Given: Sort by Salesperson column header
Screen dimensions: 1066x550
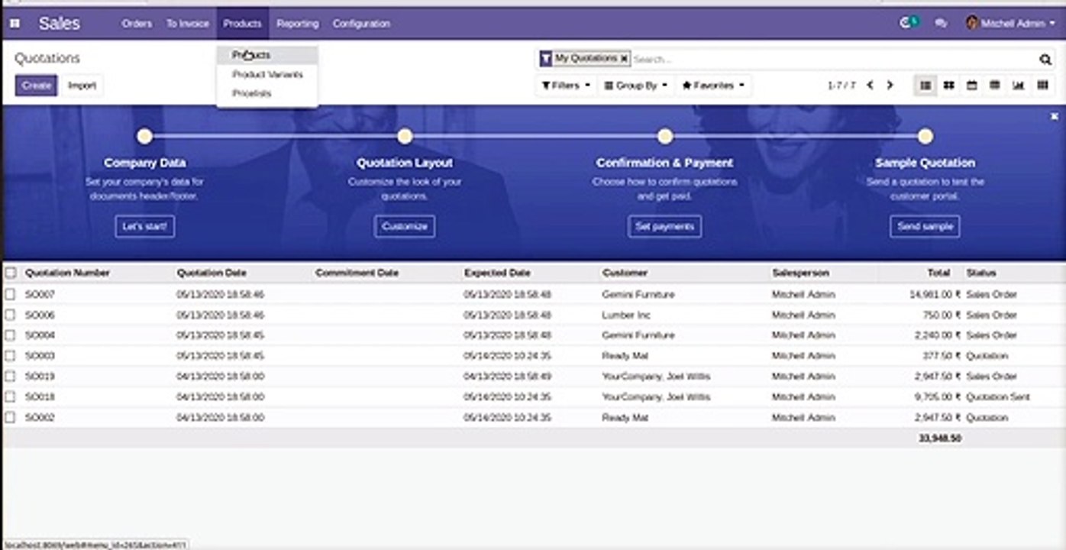Looking at the screenshot, I should [800, 273].
